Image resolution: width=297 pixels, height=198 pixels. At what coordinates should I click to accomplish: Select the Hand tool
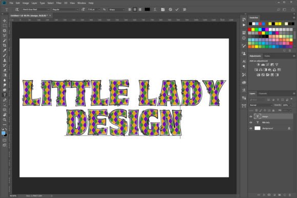pyautogui.click(x=5, y=115)
